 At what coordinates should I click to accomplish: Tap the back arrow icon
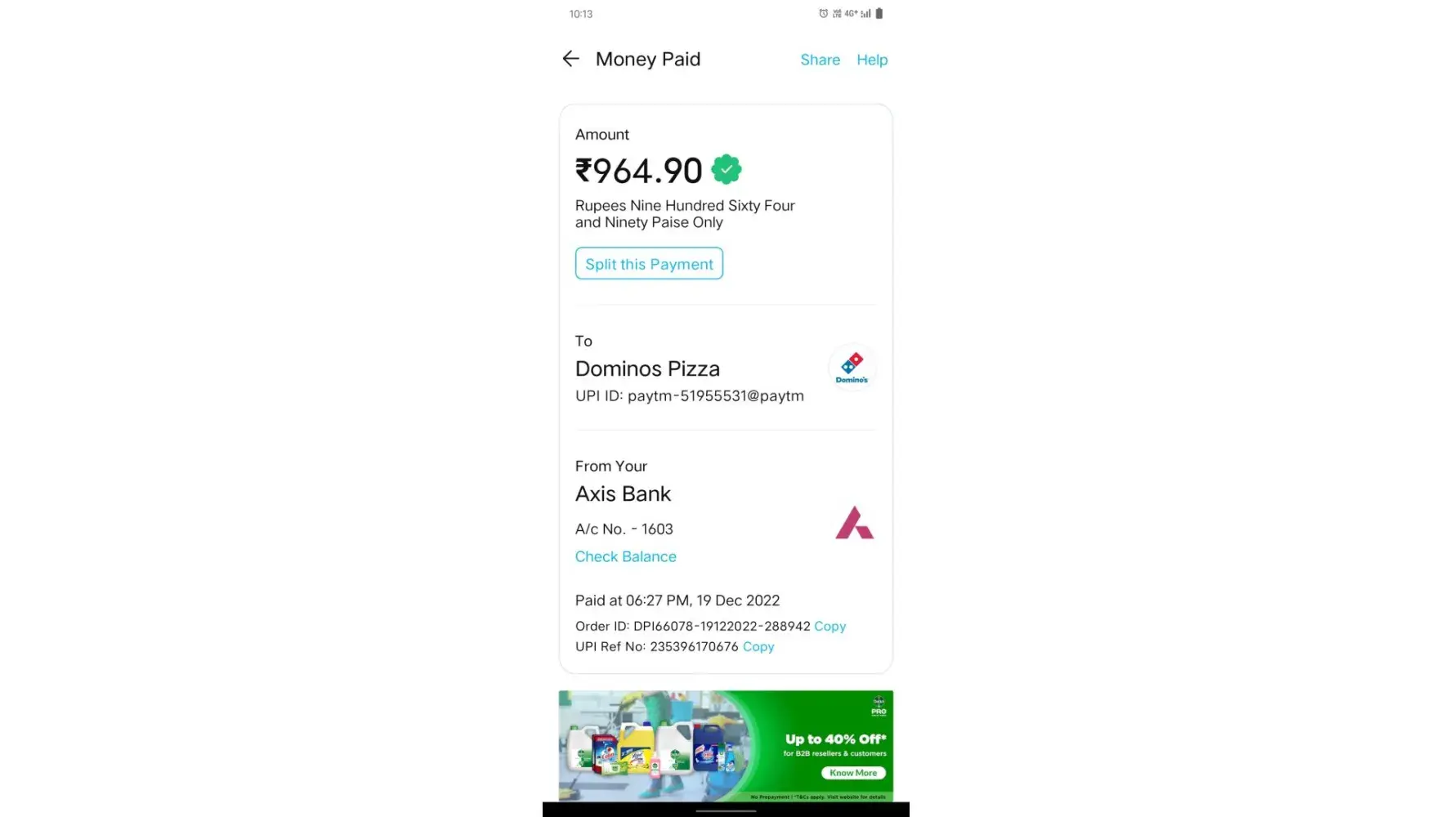(570, 59)
